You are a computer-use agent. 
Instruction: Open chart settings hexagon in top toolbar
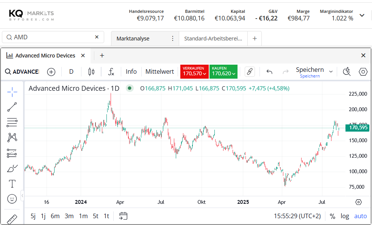click(363, 71)
